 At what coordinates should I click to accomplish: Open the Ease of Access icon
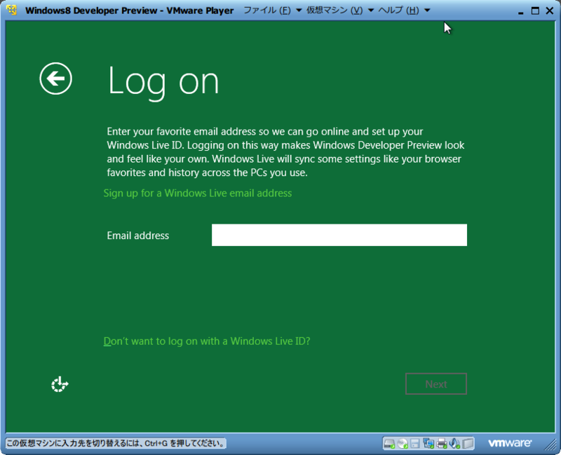(60, 384)
